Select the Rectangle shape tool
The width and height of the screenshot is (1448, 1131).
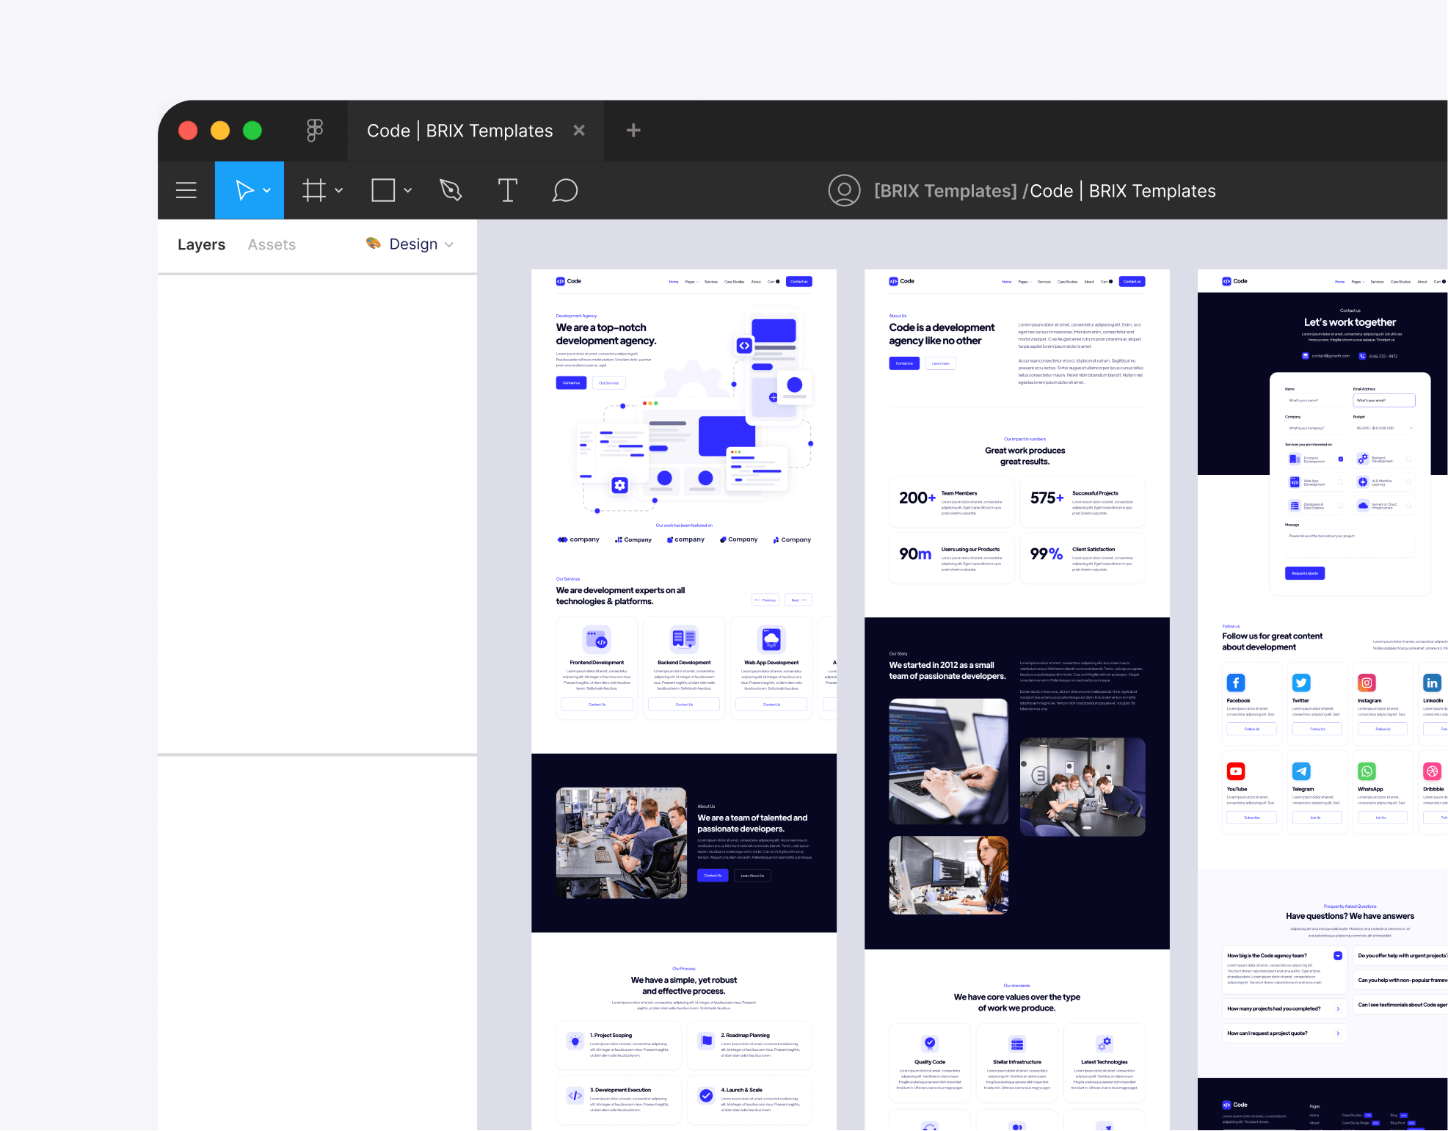tap(383, 190)
